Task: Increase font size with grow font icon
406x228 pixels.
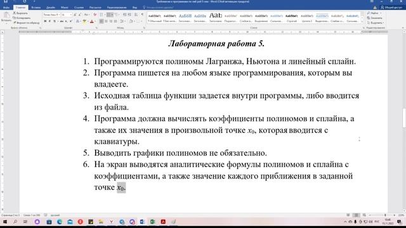Action: pyautogui.click(x=75, y=15)
